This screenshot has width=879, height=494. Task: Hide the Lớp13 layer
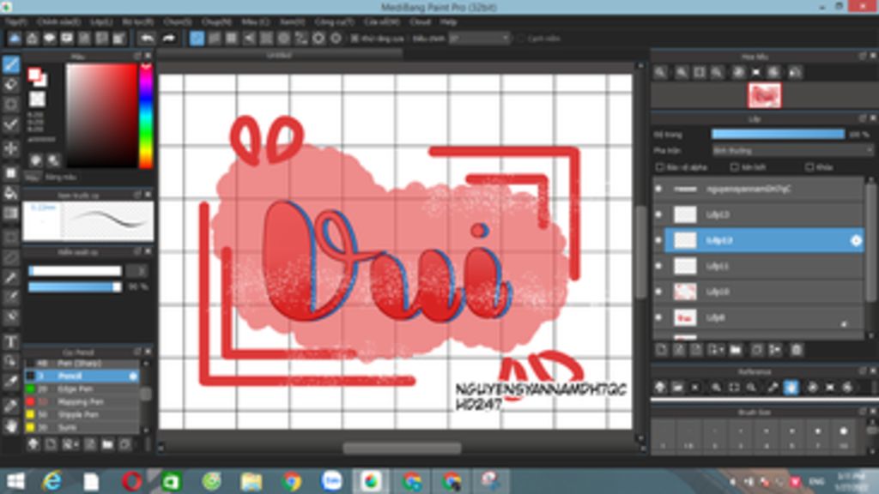tap(658, 214)
